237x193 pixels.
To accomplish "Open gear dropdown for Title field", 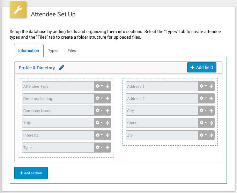I will pos(99,123).
